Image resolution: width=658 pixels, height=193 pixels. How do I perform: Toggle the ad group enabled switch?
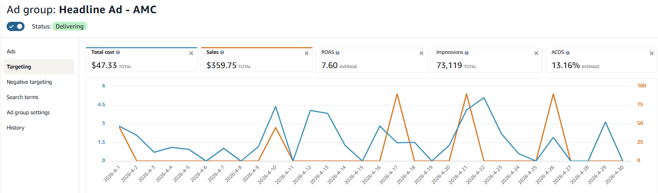[15, 26]
